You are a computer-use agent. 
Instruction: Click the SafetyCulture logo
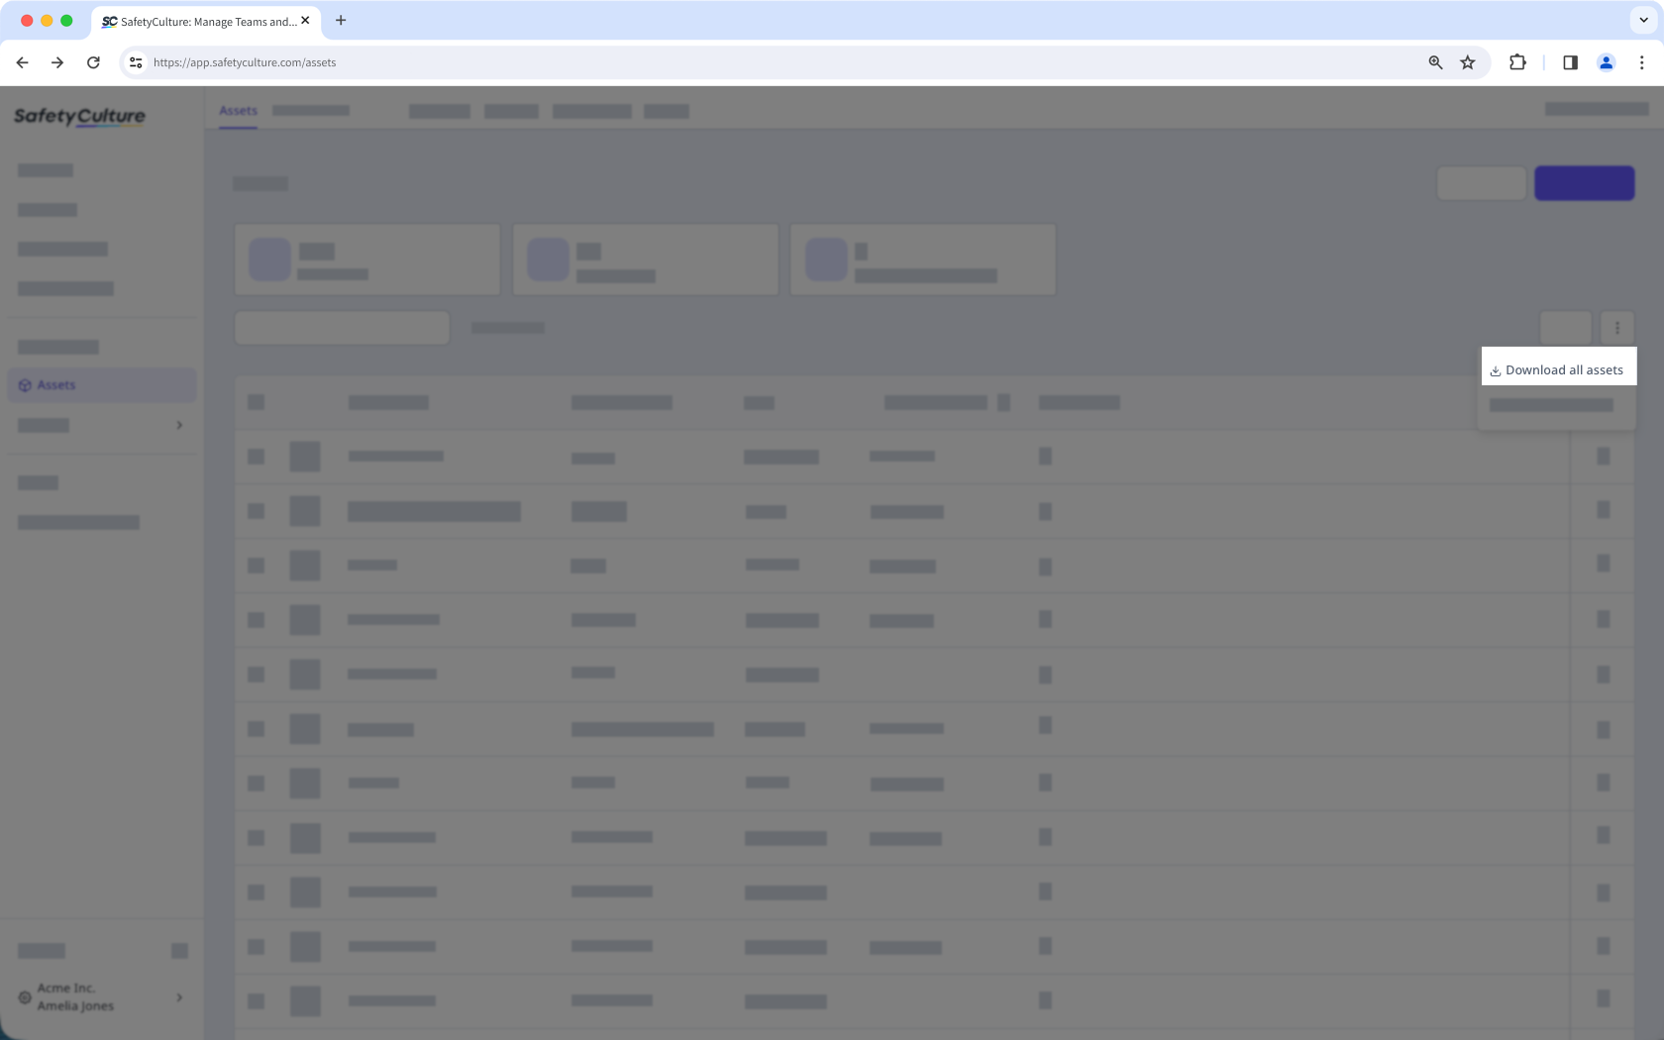pyautogui.click(x=79, y=117)
